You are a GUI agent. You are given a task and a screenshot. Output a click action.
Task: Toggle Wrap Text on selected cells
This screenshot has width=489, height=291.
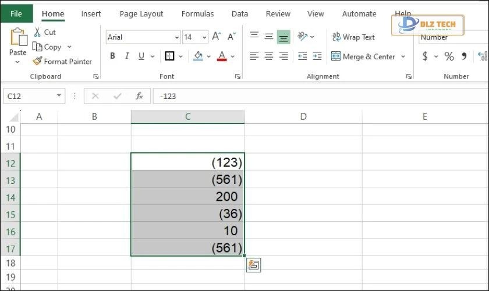point(353,37)
